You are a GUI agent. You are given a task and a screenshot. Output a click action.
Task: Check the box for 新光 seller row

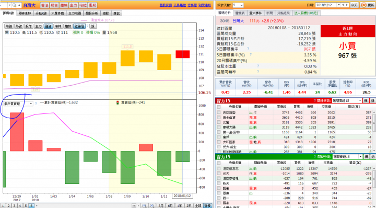(x=219, y=183)
